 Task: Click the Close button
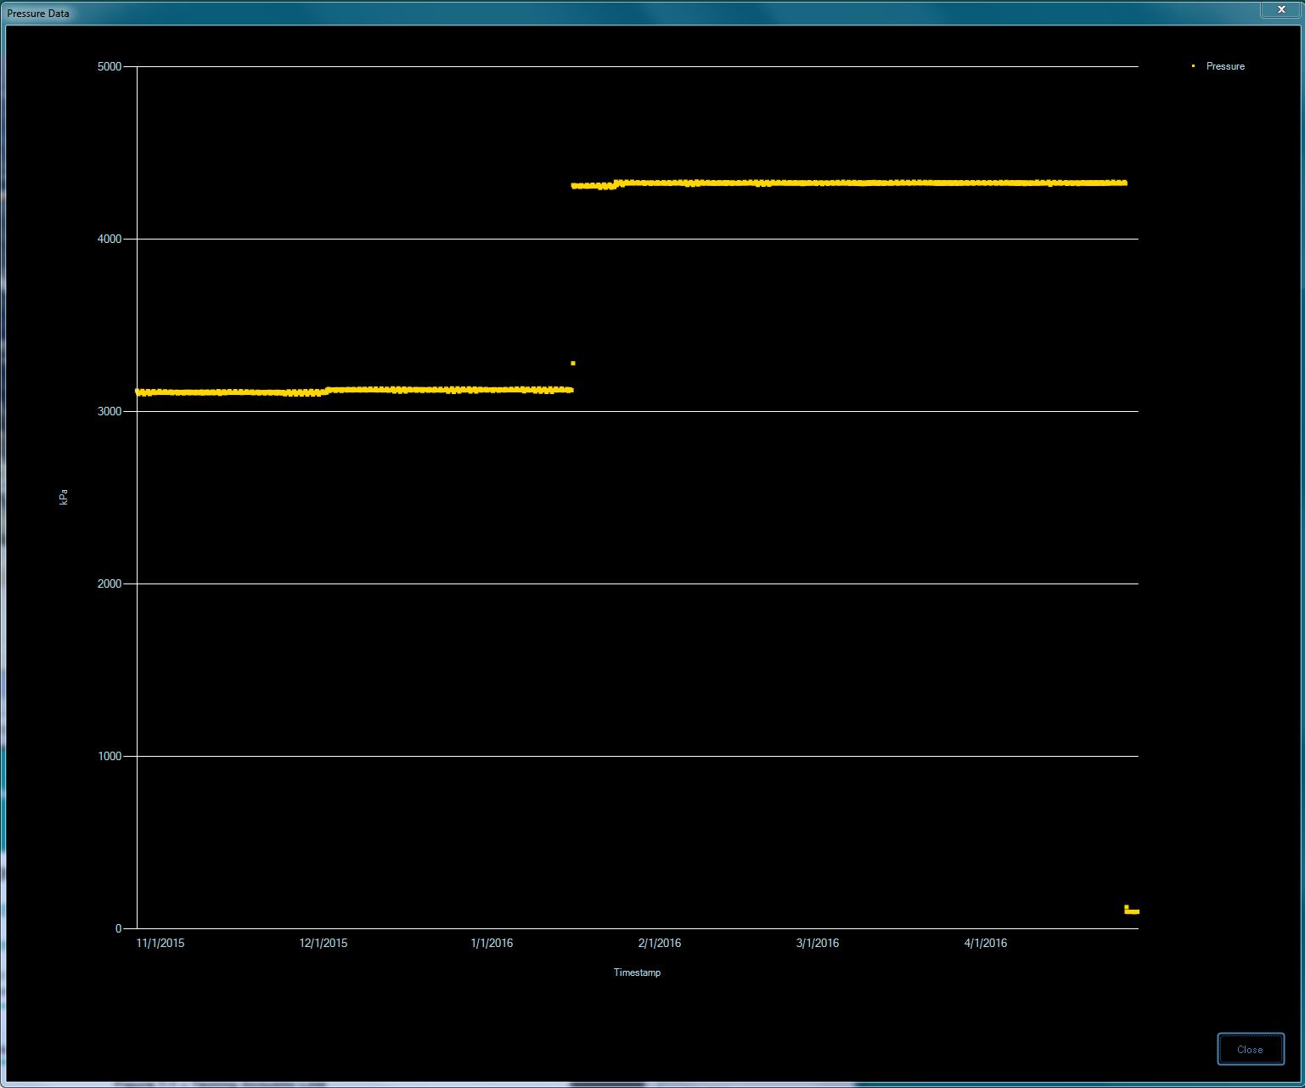tap(1250, 1049)
